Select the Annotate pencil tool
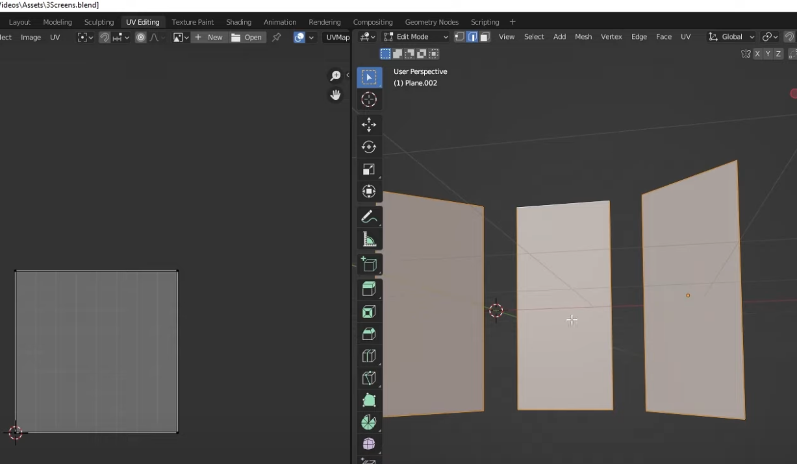 pos(369,217)
